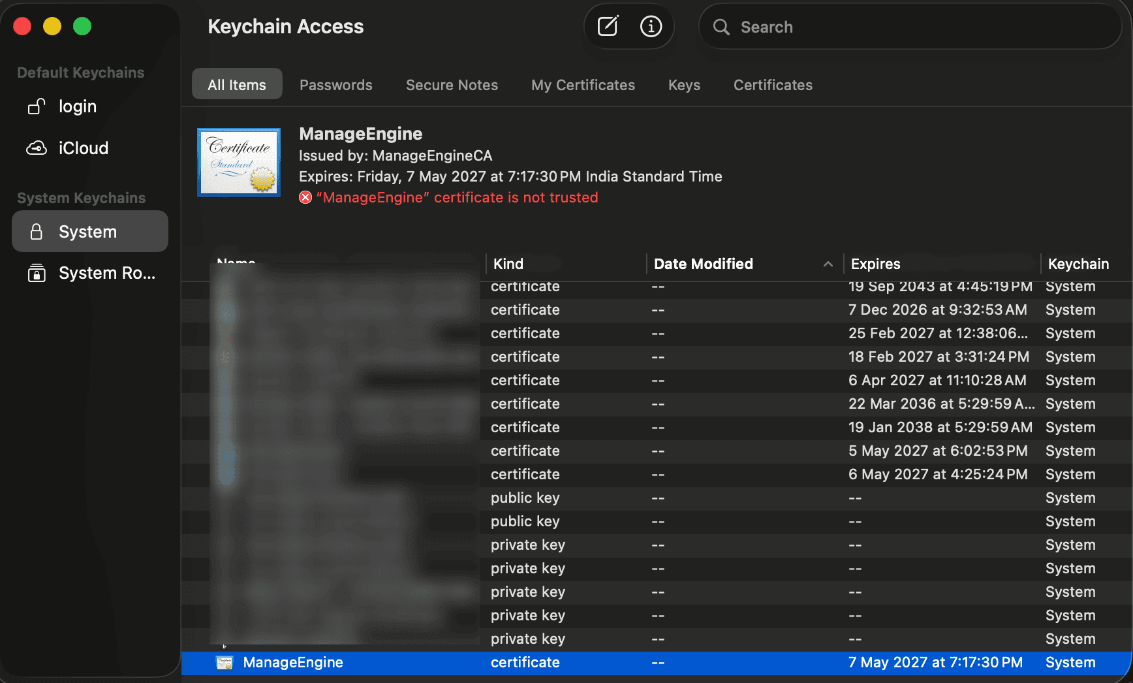This screenshot has height=683, width=1133.
Task: Click the yellow minimize window button
Action: pyautogui.click(x=52, y=26)
